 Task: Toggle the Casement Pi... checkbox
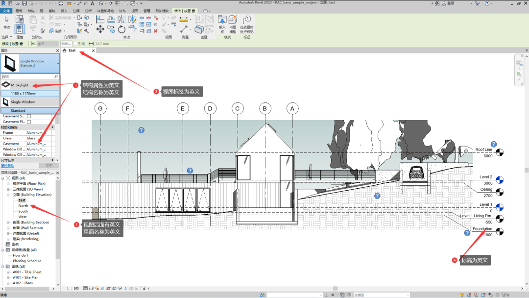pos(29,122)
